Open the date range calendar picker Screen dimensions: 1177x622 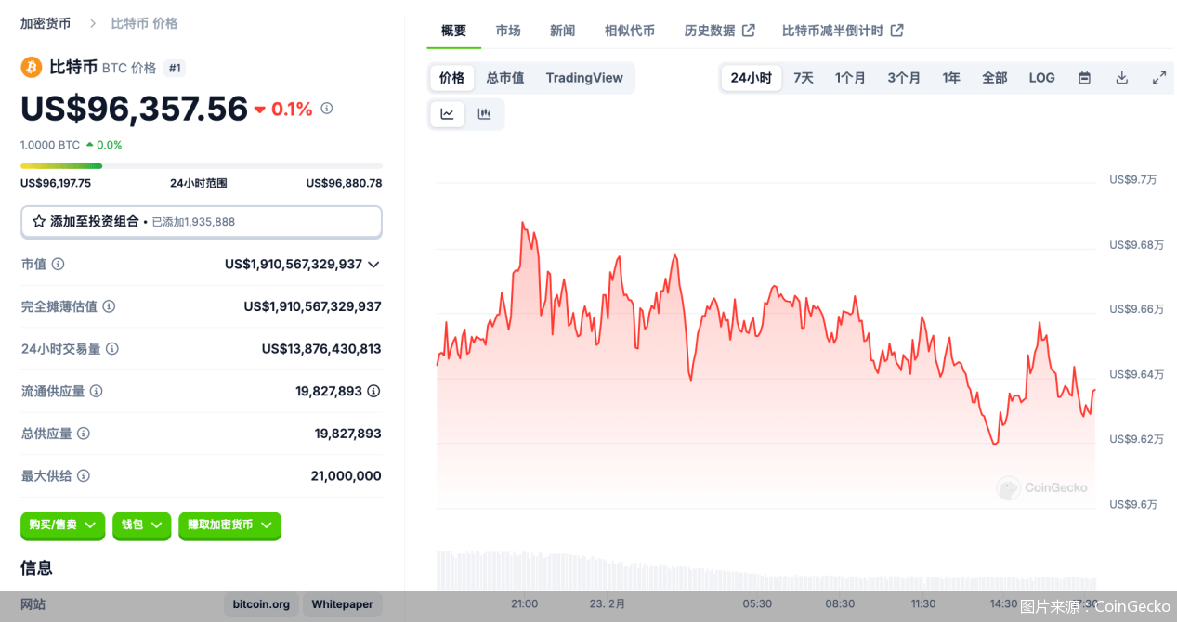(x=1084, y=78)
